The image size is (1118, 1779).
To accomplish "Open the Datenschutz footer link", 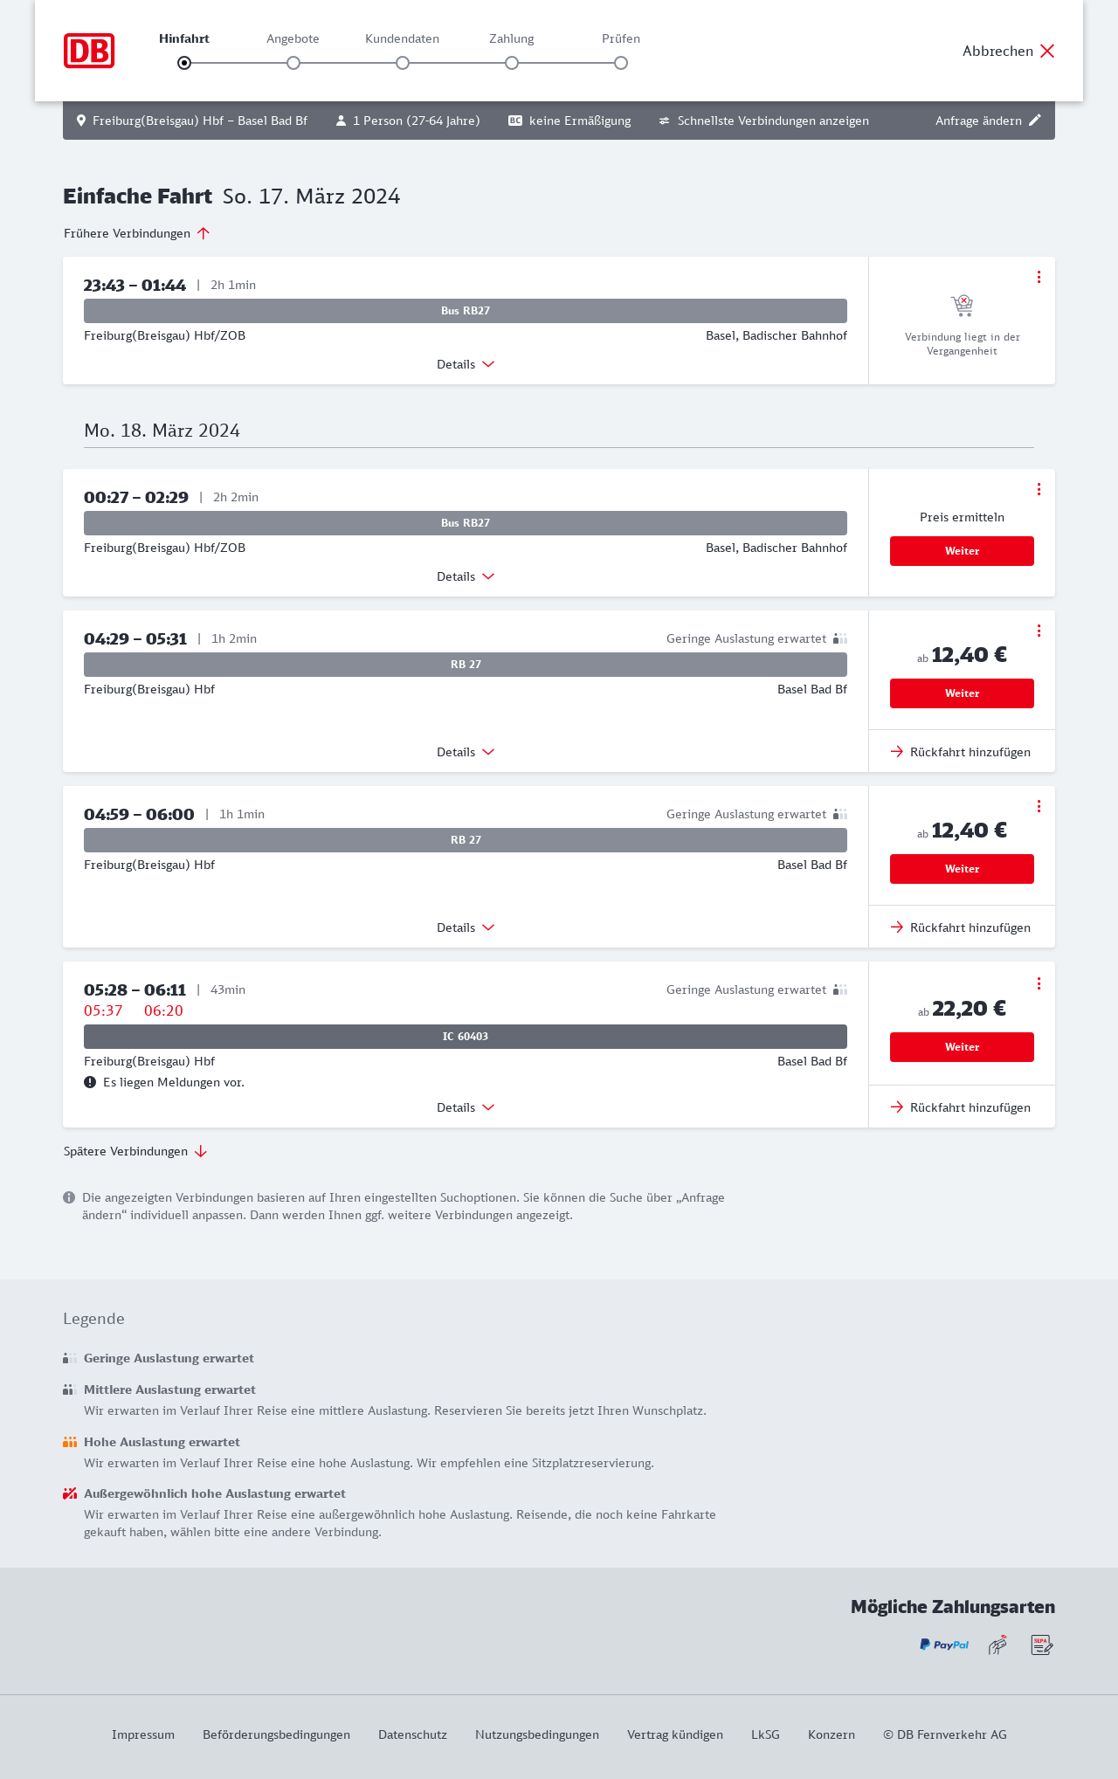I will coord(412,1734).
